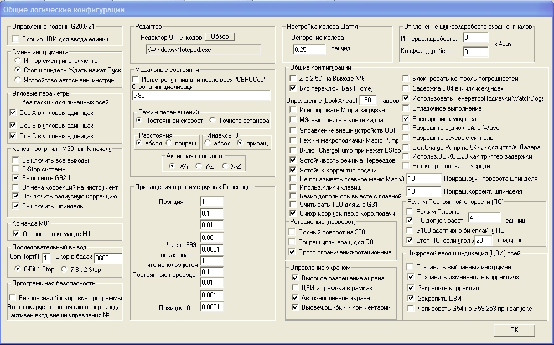Toggle Устойчивость режима Переездов checkbox

[x=293, y=160]
